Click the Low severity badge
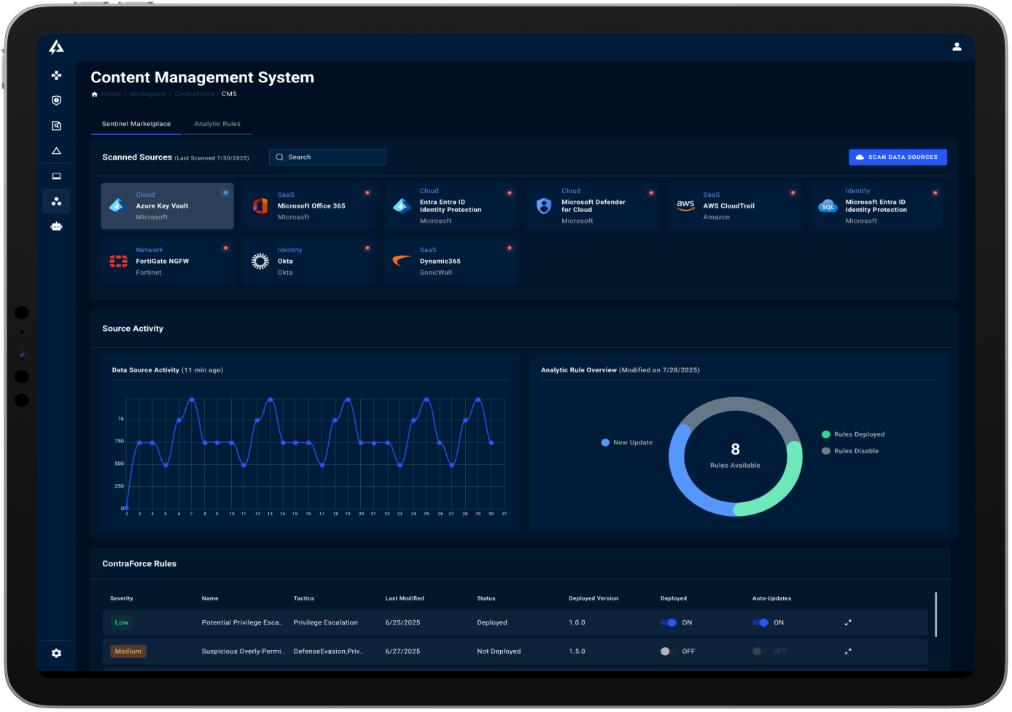This screenshot has width=1012, height=712. pos(121,622)
